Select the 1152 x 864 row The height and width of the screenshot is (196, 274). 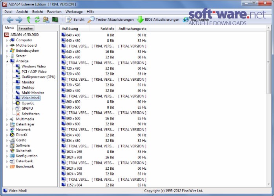point(104,185)
